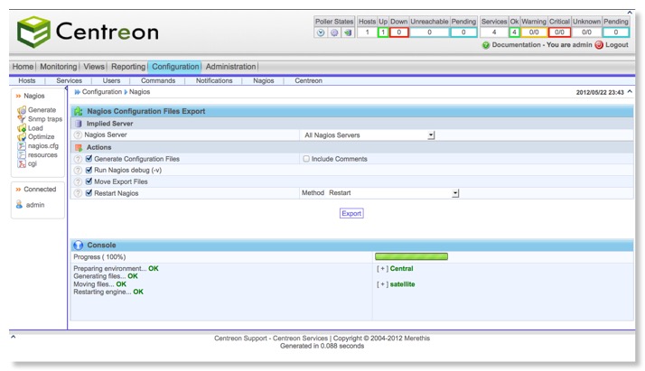This screenshot has width=645, height=371.
Task: Go to the Commands submenu
Action: point(158,81)
